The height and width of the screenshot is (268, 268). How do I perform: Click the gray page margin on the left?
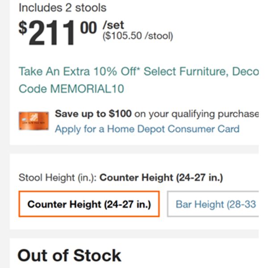click(x=5, y=134)
